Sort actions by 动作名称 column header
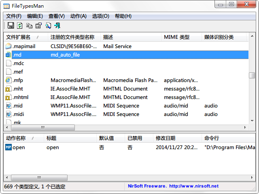 [x=17, y=138]
